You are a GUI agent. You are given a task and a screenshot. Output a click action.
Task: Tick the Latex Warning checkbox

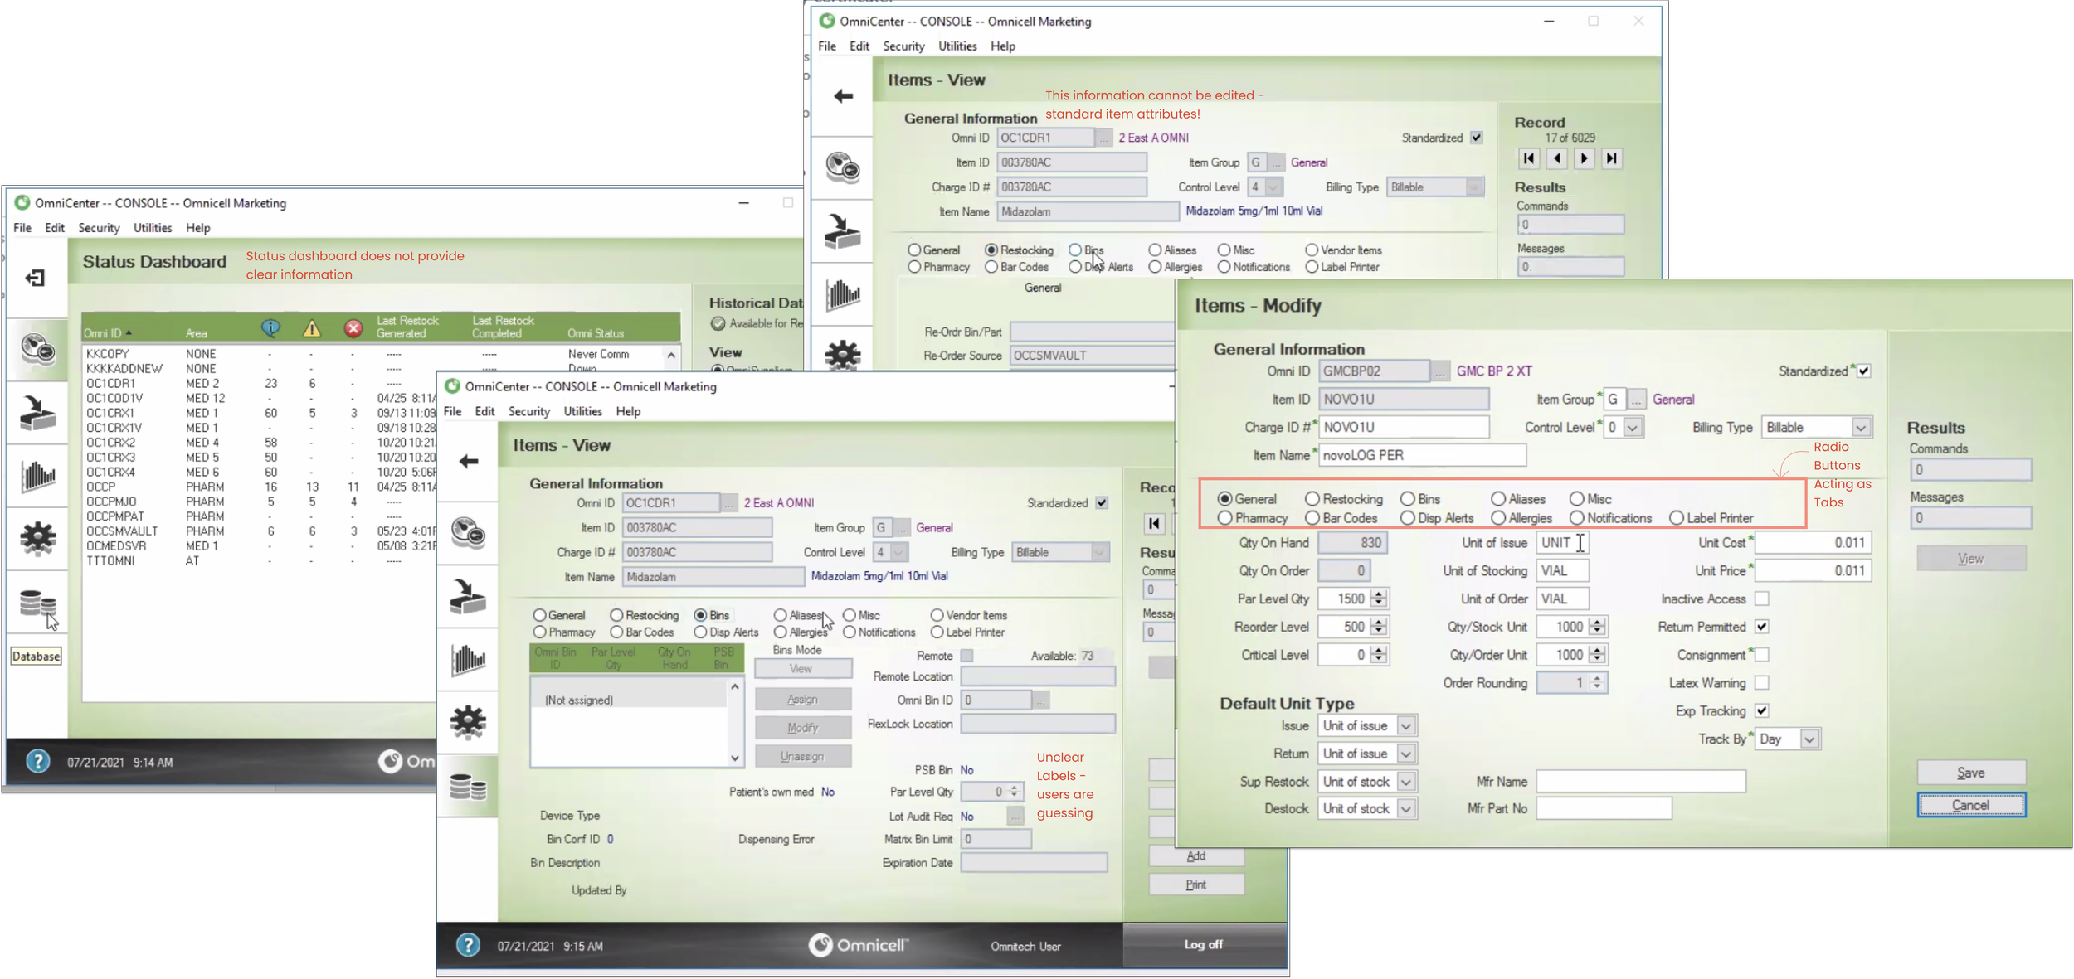(1762, 683)
